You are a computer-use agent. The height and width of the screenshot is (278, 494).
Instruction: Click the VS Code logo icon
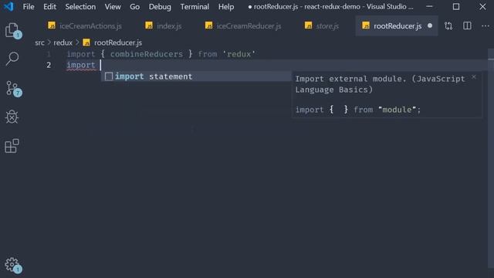(x=8, y=6)
